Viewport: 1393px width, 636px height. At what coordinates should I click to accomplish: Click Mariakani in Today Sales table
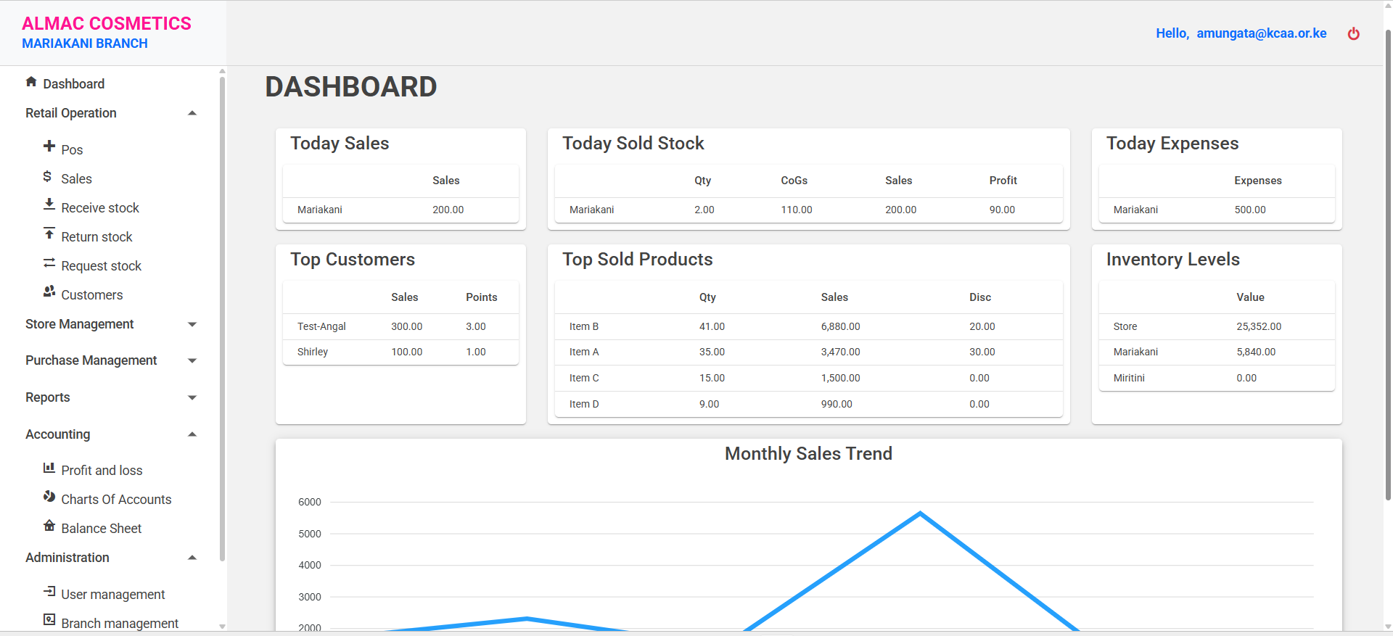coord(320,210)
